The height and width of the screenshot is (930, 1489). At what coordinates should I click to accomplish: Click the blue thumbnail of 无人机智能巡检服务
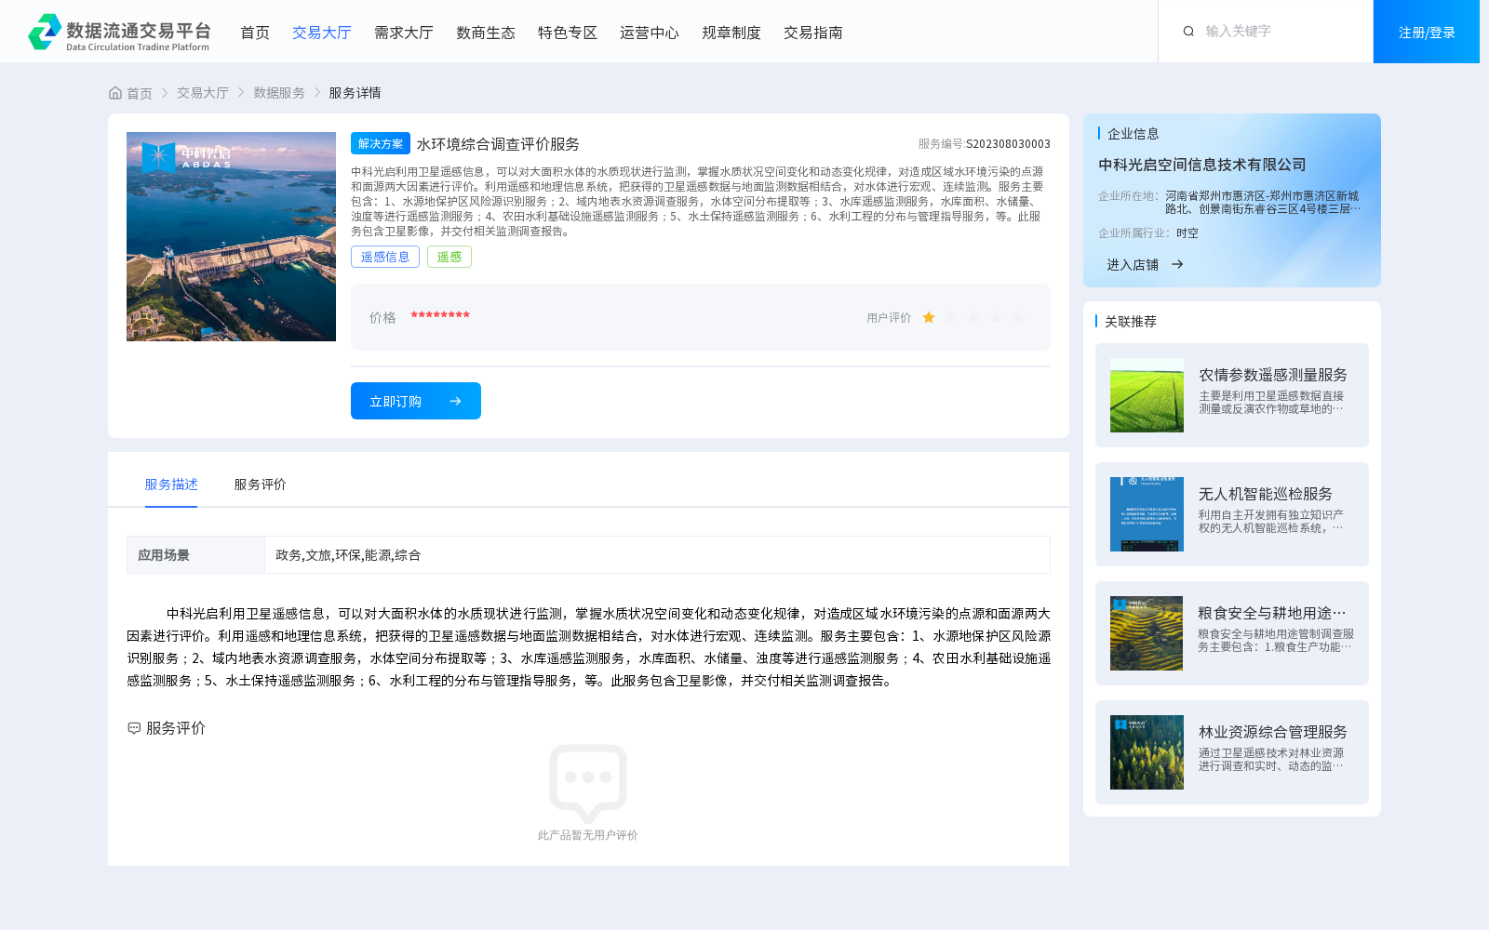click(1147, 514)
